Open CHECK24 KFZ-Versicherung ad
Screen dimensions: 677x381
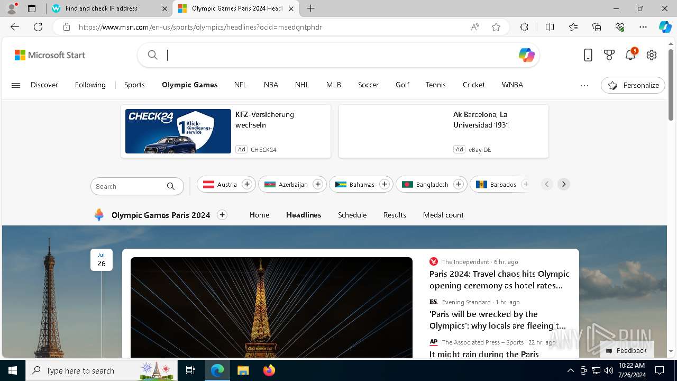pyautogui.click(x=226, y=131)
